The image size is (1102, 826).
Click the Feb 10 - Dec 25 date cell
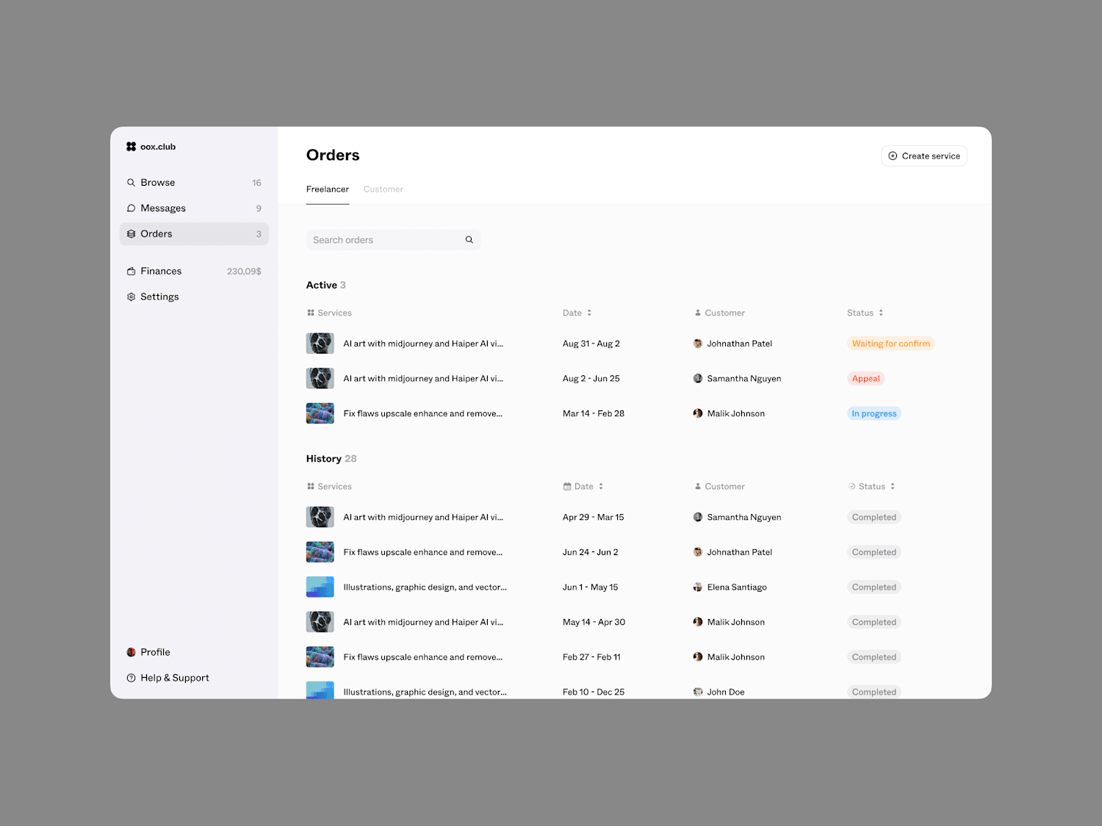click(594, 692)
